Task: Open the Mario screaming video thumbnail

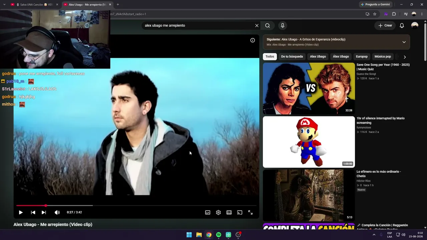Action: click(x=309, y=142)
